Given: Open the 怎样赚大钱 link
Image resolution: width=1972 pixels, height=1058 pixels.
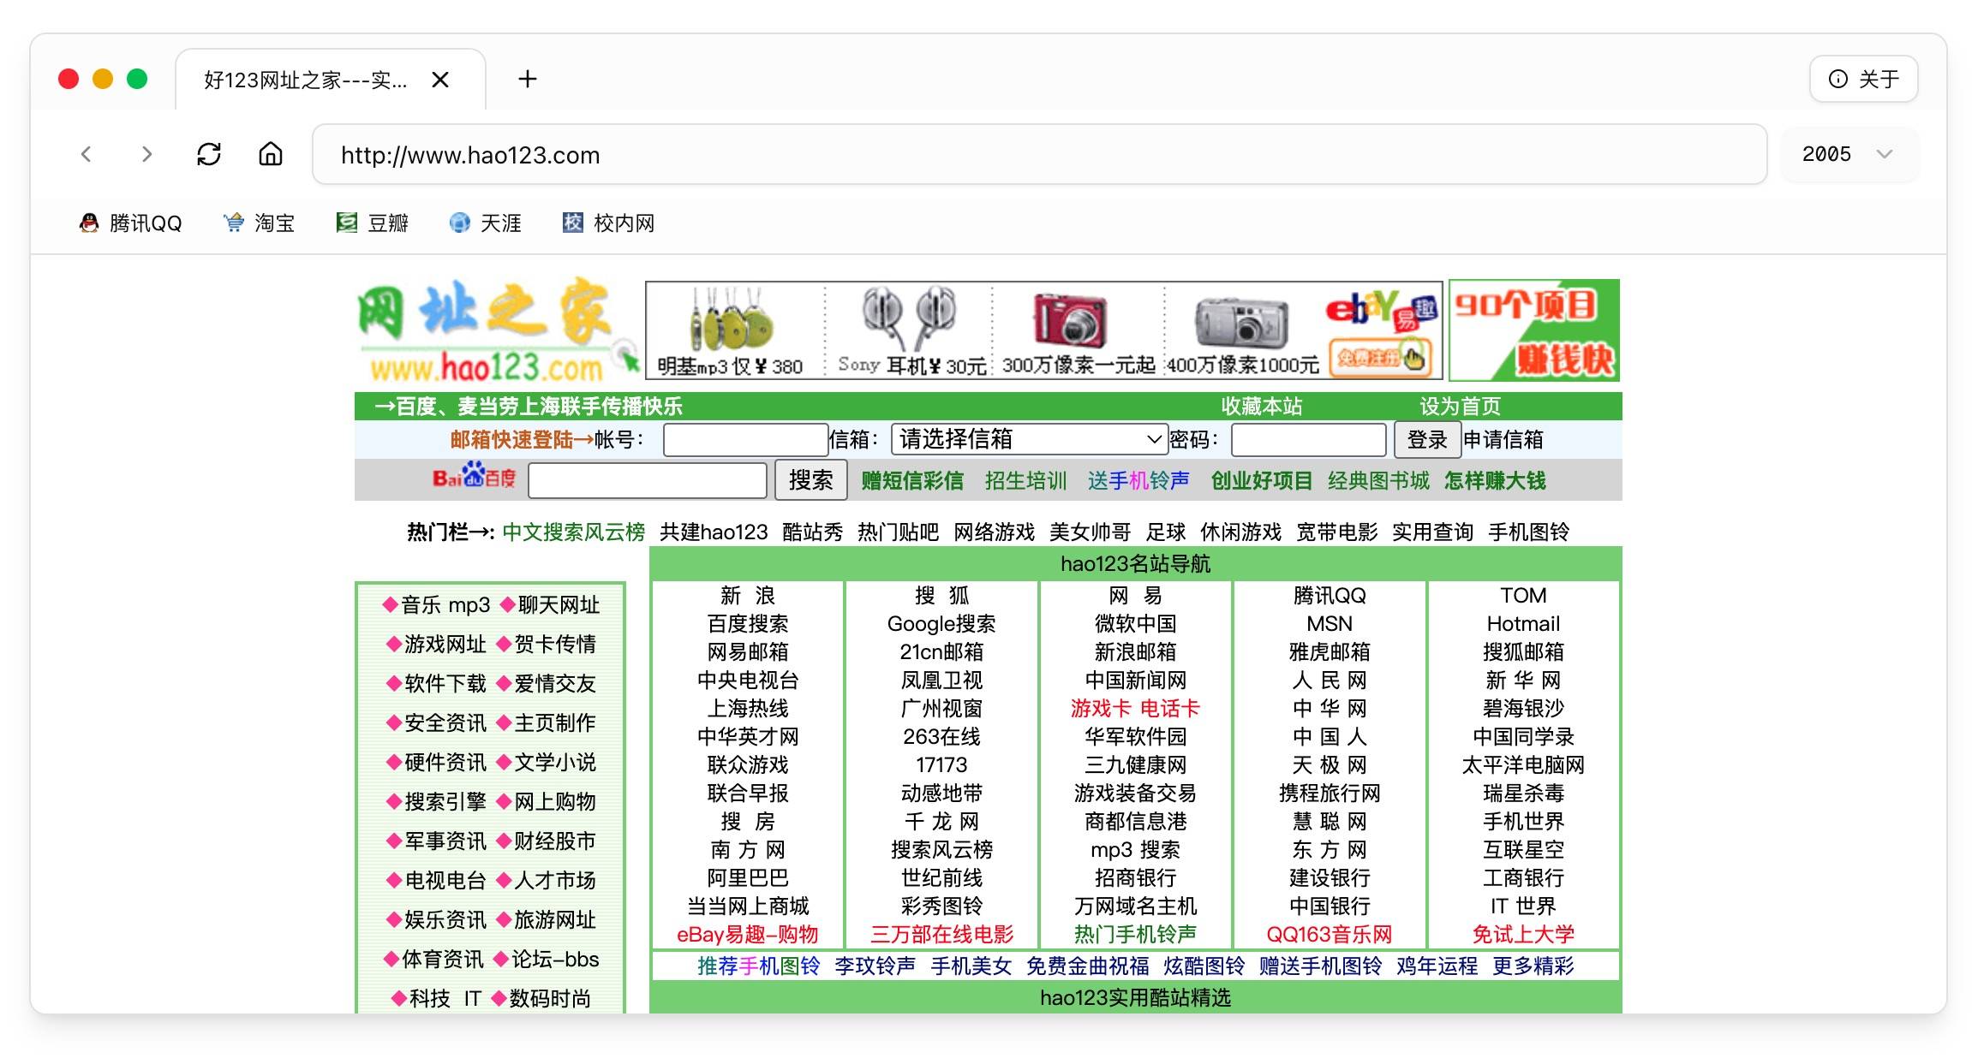Looking at the screenshot, I should point(1495,481).
